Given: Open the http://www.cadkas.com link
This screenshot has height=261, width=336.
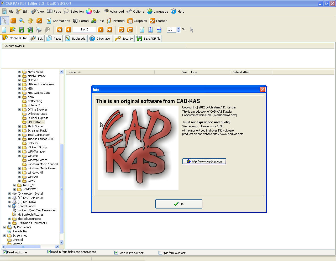Looking at the screenshot, I should pyautogui.click(x=204, y=161).
